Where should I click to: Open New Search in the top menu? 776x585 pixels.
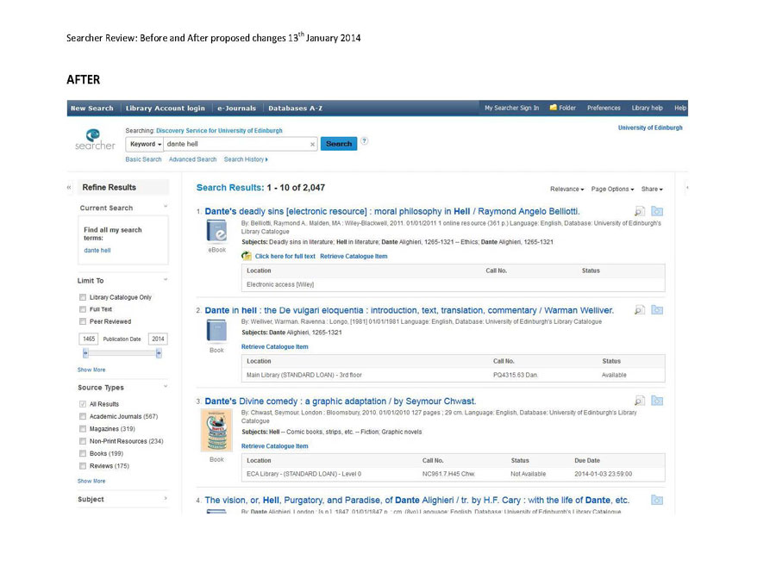92,109
